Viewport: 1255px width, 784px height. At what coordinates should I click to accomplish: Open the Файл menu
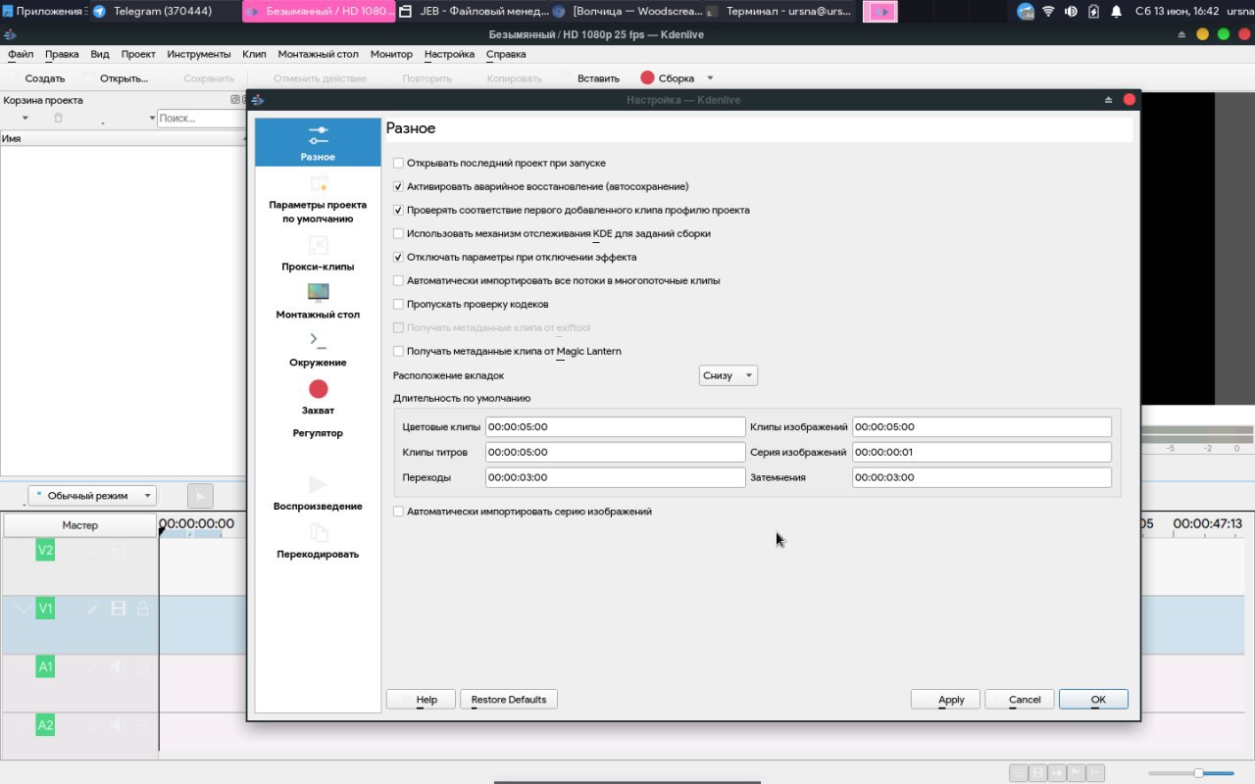[x=20, y=54]
